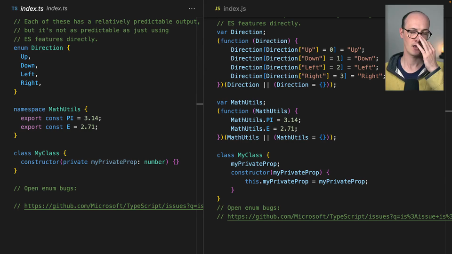Click the "Right," enum member in index.ts
452x254 pixels.
(x=31, y=83)
